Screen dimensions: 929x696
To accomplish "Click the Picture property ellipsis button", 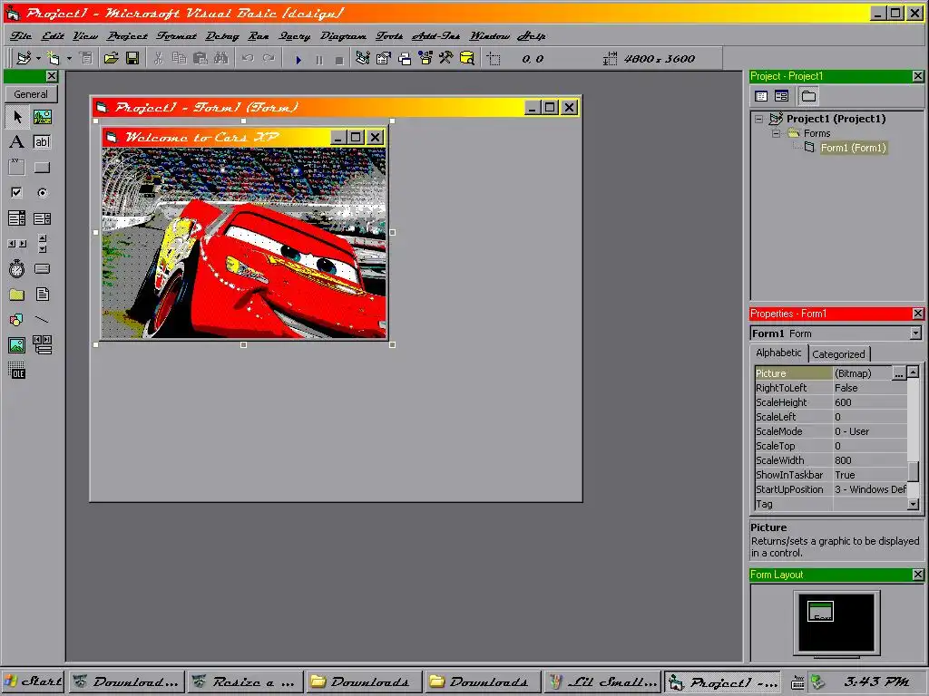I will point(899,373).
